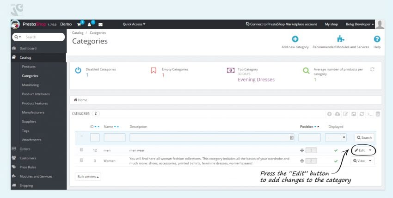Open the search type dropdown in sidebar

click(18, 37)
